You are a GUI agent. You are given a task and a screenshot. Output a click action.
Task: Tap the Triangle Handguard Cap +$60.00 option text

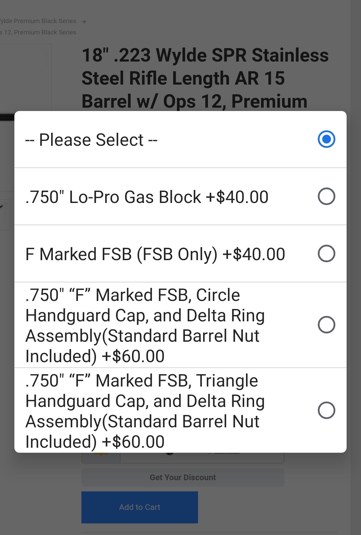pos(145,411)
